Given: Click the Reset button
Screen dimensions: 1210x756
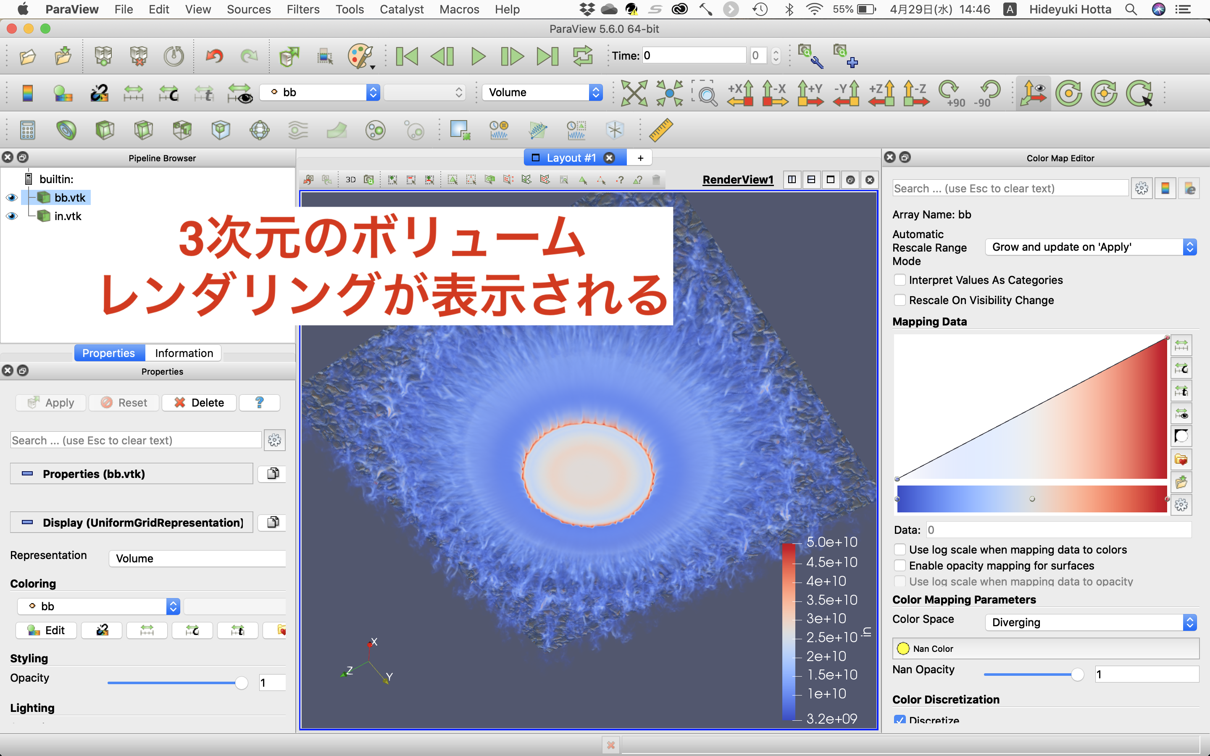Looking at the screenshot, I should 124,402.
